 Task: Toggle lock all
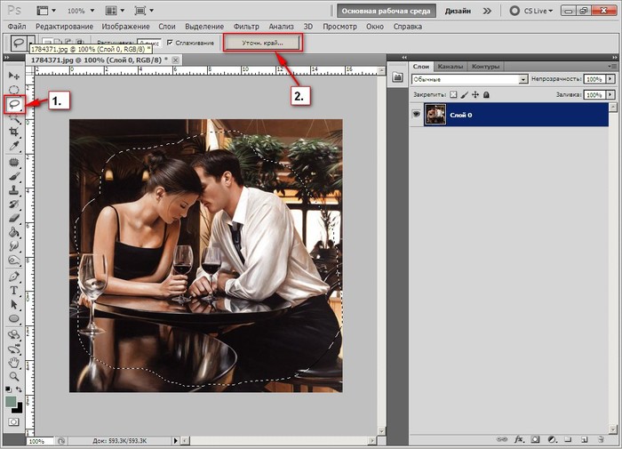pyautogui.click(x=486, y=94)
